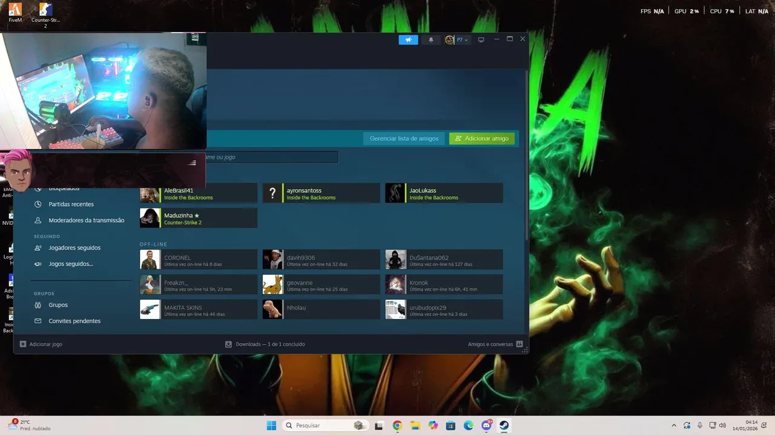The image size is (775, 435).
Task: Open friend Maduzinha playing Counter-Strike 2
Action: click(199, 218)
